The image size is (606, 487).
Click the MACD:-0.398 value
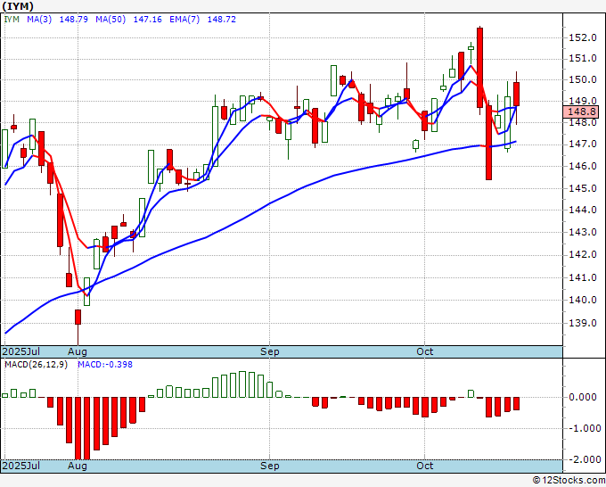(105, 365)
